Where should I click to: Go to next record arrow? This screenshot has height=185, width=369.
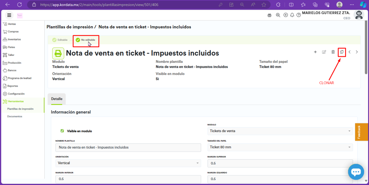click(x=356, y=52)
